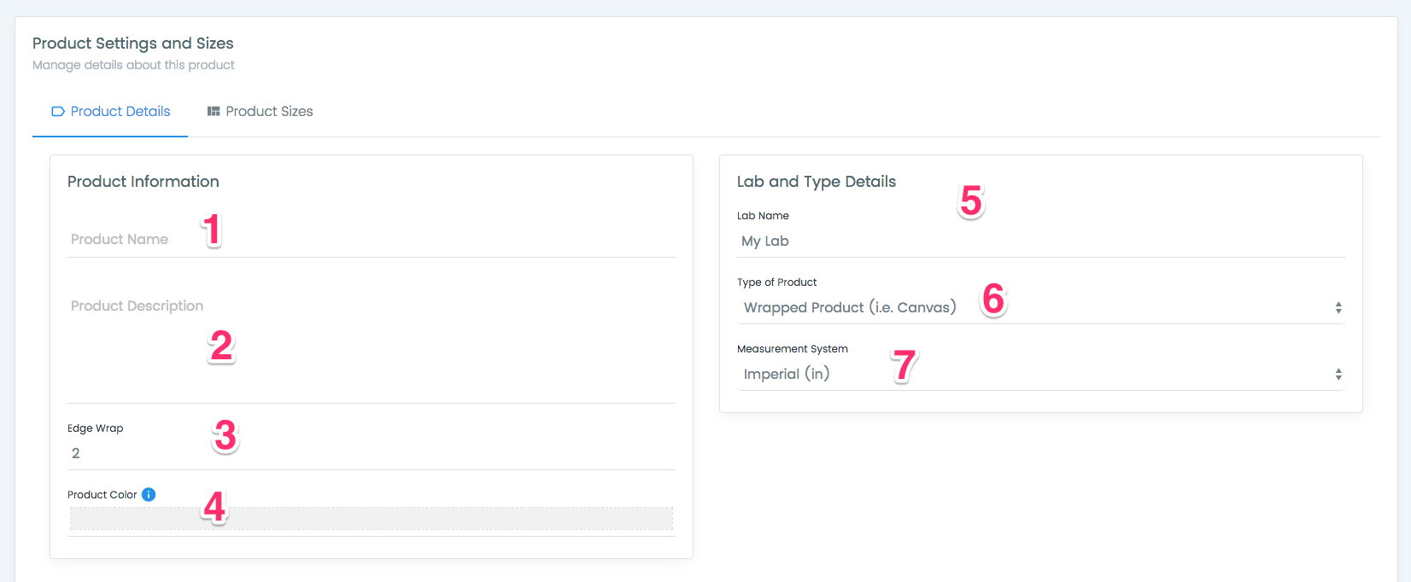Open the Product Details tab

110,112
